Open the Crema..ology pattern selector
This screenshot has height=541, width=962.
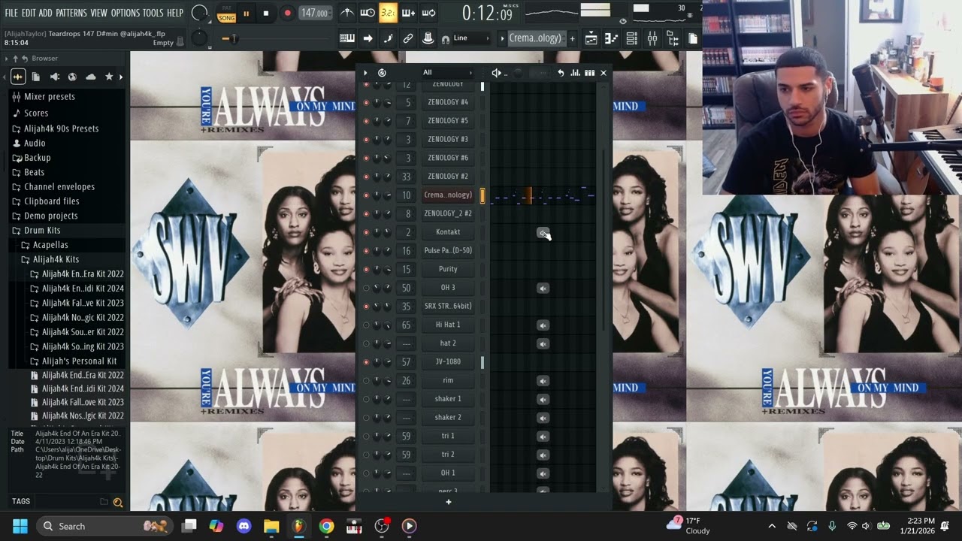tap(534, 38)
